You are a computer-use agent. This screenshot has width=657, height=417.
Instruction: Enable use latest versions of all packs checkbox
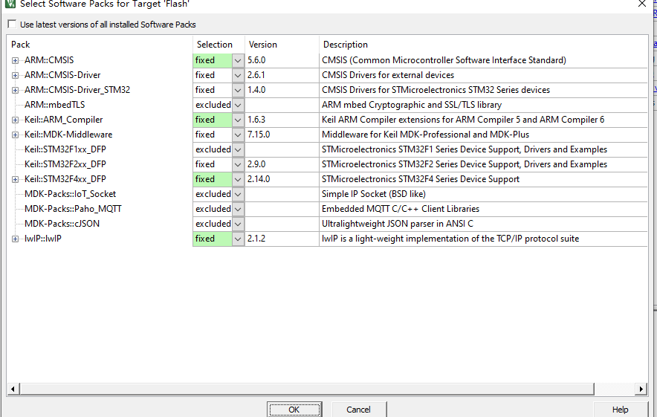[12, 25]
